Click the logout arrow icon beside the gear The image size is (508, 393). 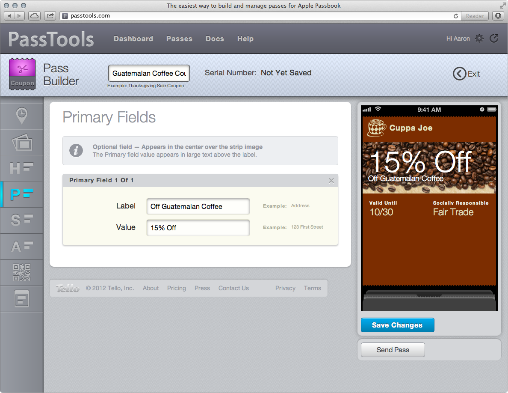[x=494, y=39]
